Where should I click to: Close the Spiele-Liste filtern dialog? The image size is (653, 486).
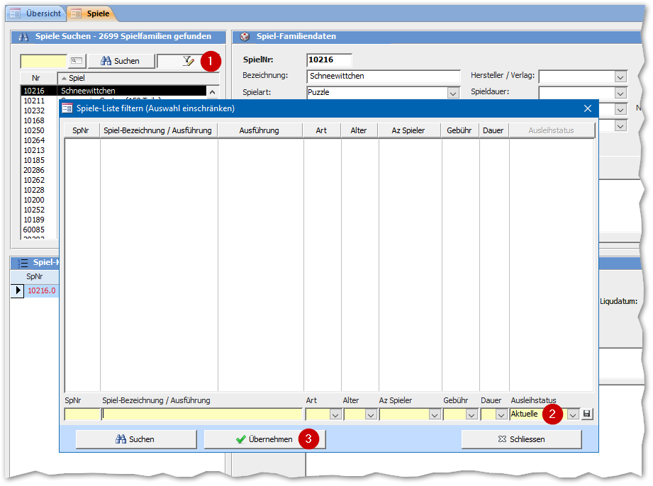[588, 108]
